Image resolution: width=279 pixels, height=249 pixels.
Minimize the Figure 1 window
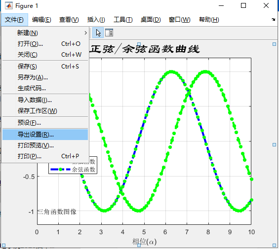click(x=221, y=6)
